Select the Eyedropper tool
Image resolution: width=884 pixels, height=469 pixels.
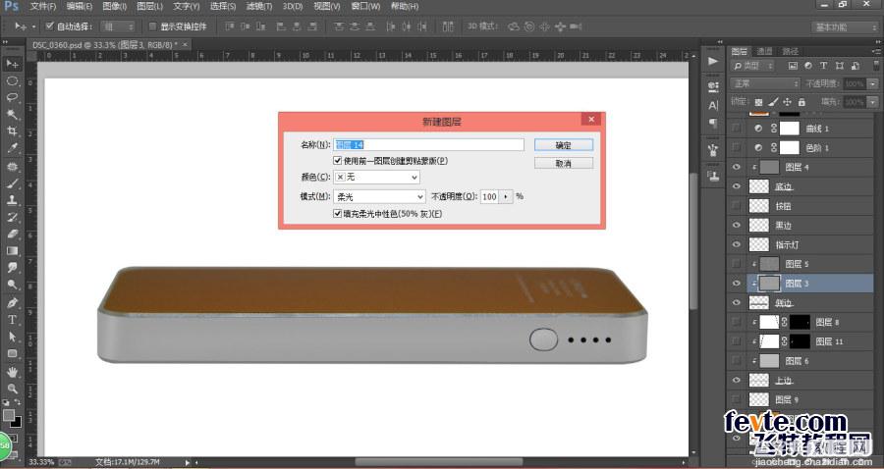pos(12,148)
